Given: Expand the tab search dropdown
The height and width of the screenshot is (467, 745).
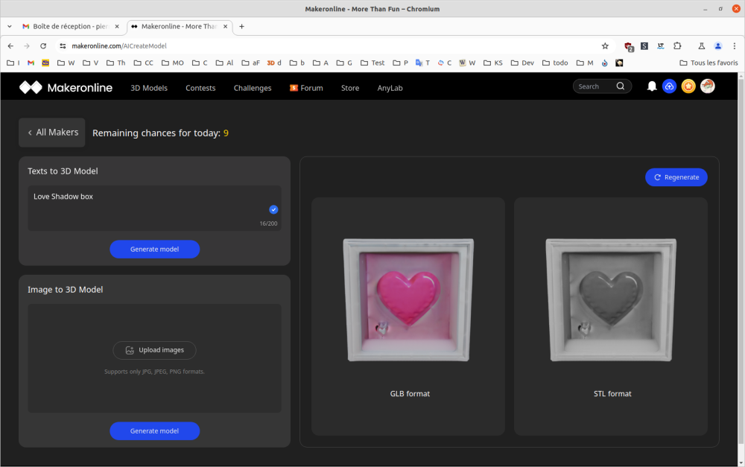Looking at the screenshot, I should tap(10, 27).
